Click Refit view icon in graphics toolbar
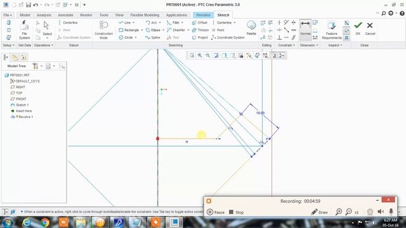Screen dimensions: 406x228 (x=192, y=55)
